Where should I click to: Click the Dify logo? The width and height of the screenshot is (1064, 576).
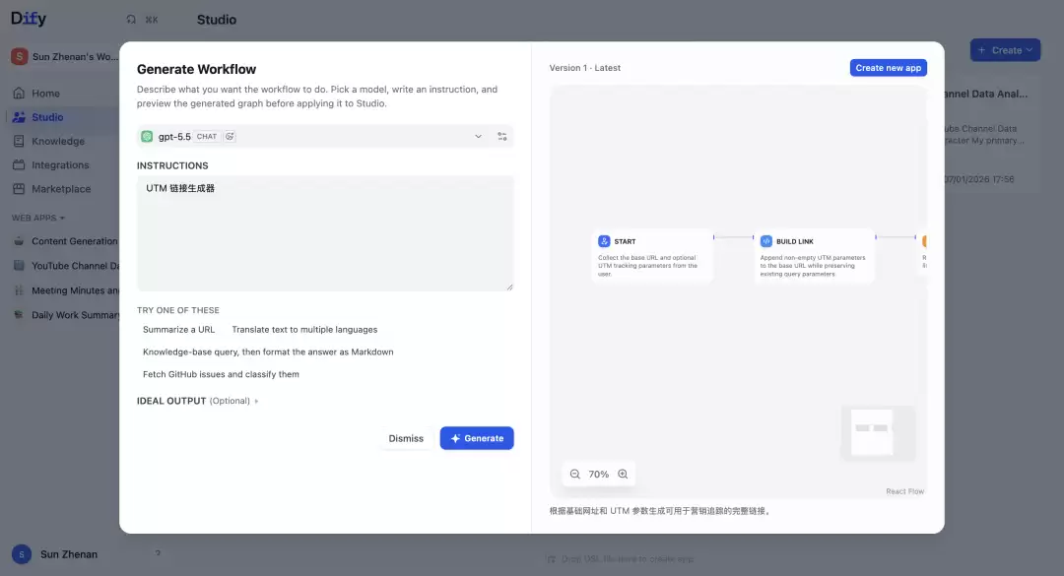click(x=29, y=19)
